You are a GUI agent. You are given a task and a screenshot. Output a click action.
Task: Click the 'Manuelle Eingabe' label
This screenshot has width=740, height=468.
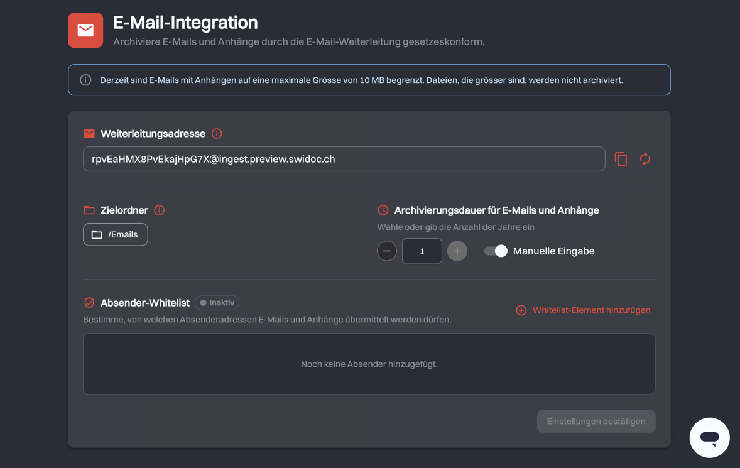pyautogui.click(x=553, y=251)
